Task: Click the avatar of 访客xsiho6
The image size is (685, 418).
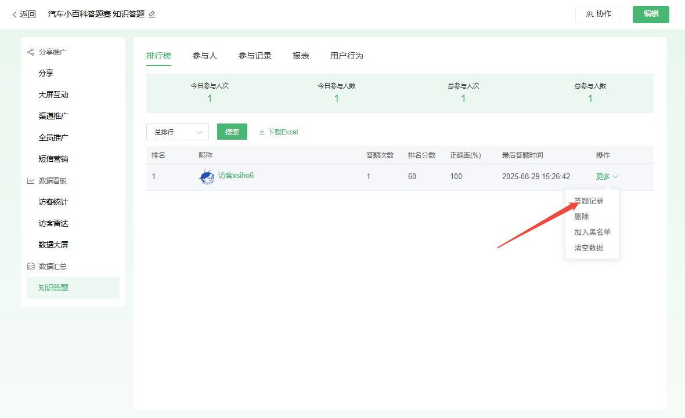Action: (x=207, y=177)
